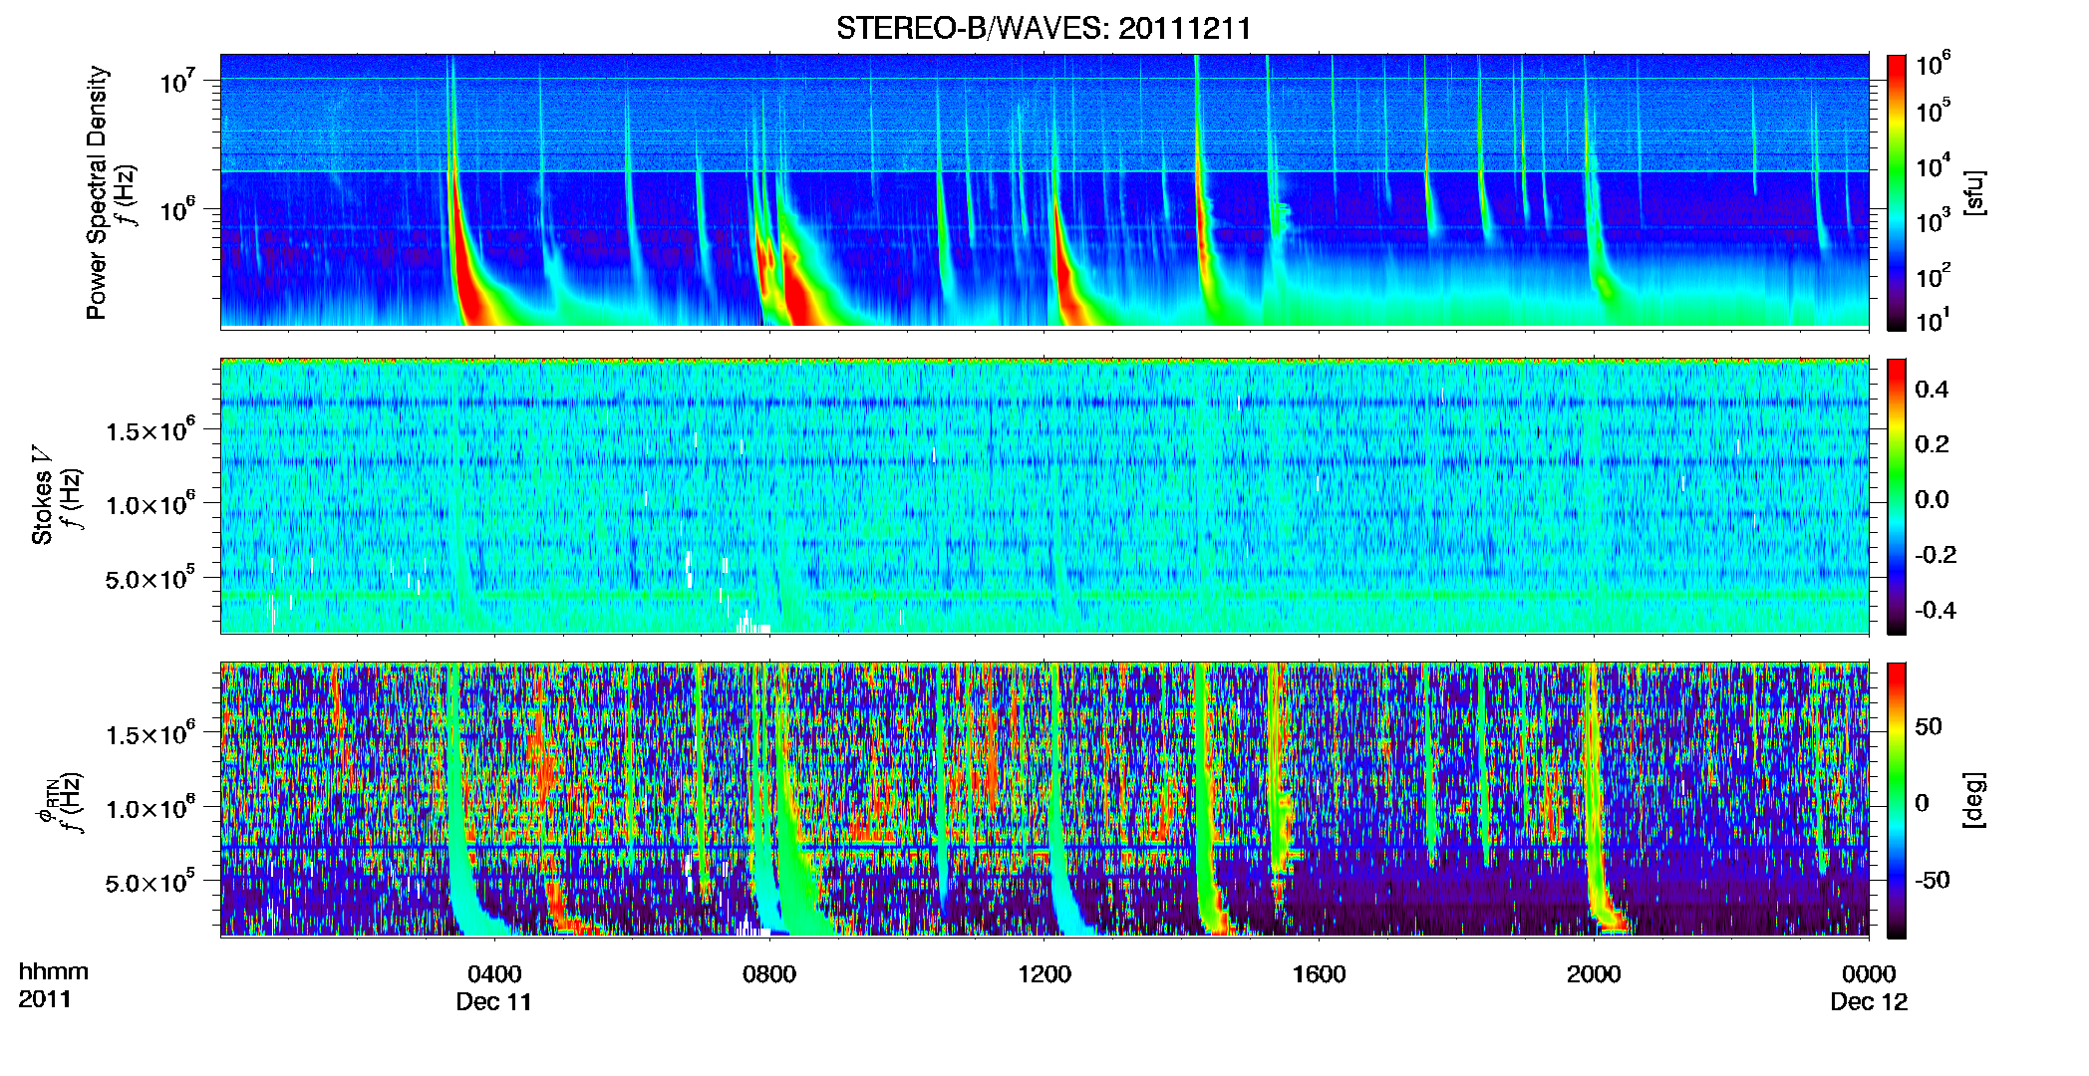Viewport: 2089px width, 1076px height.
Task: Click the 10^3 spectral density colorbar value
Action: 1934,221
